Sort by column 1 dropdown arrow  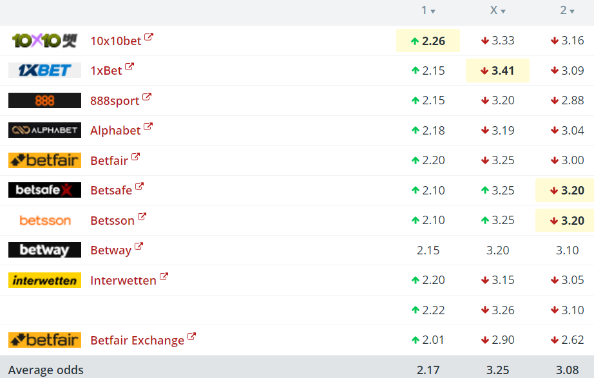[433, 12]
